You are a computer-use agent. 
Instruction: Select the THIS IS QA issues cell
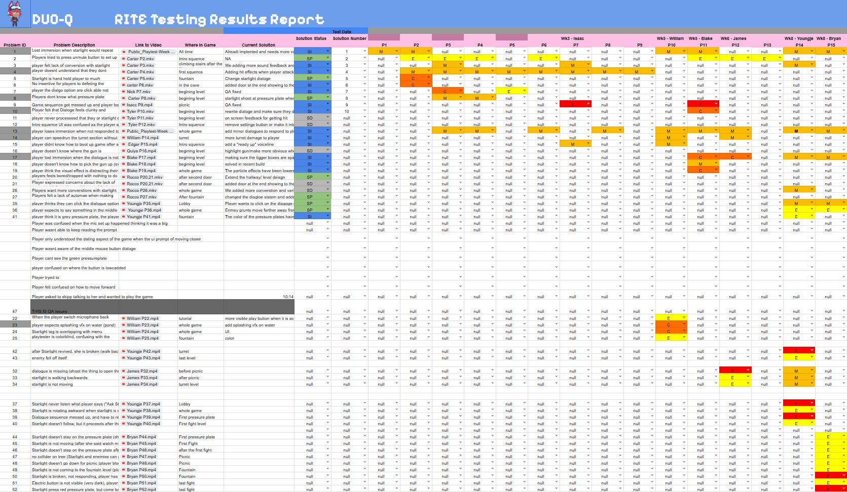click(75, 307)
